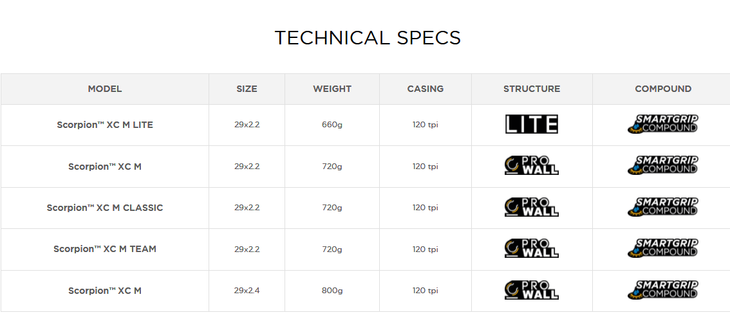Click the ProWall logo in the CLASSIC row

(531, 207)
